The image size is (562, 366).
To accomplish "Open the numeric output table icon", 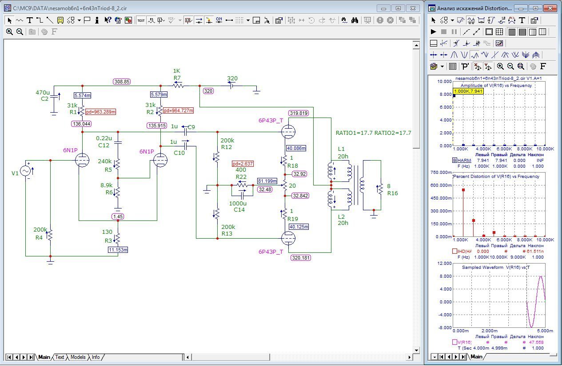I will tap(453, 67).
